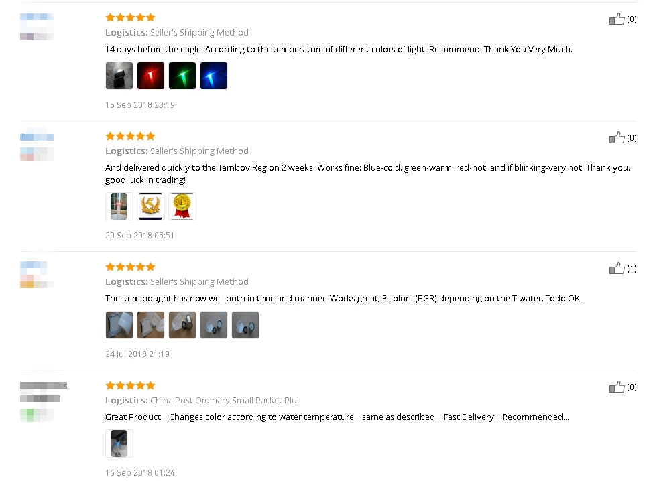View blue faucet photo in last review

(119, 443)
